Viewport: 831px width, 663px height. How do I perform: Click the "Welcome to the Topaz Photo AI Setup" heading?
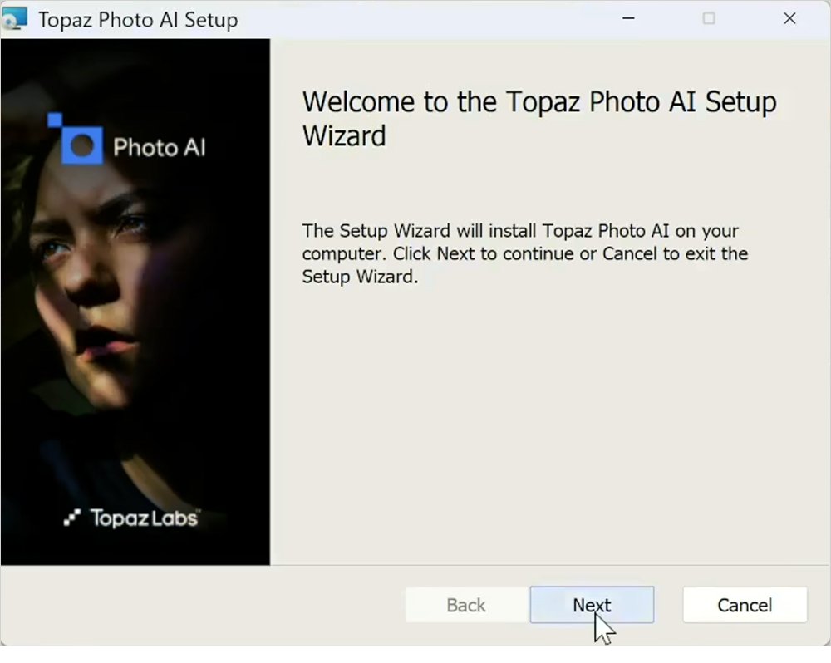click(x=539, y=101)
